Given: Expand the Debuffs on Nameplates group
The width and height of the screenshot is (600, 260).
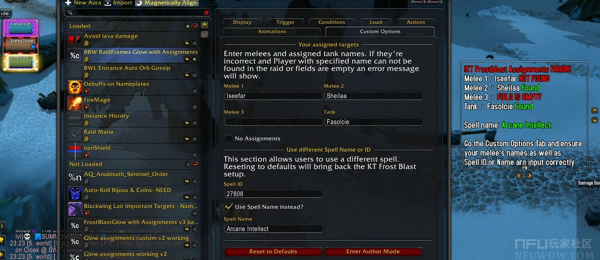Looking at the screenshot, I should [86, 91].
